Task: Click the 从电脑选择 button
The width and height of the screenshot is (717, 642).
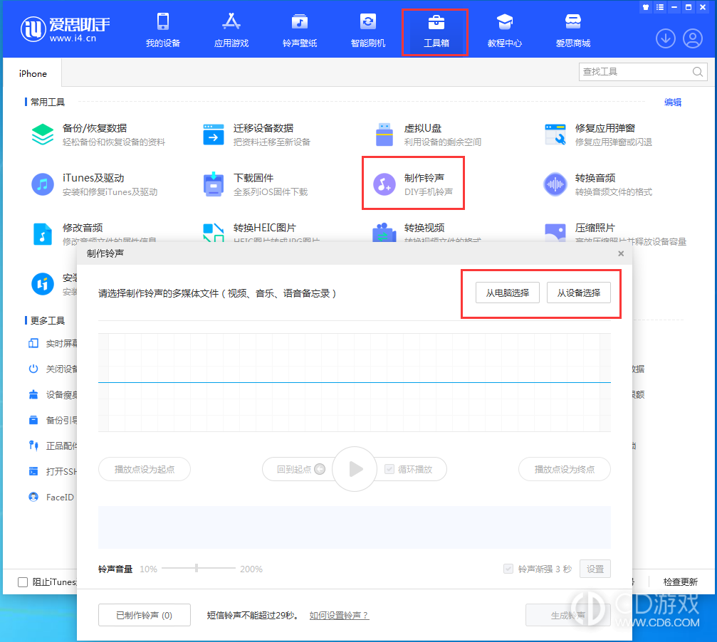Action: click(x=507, y=292)
